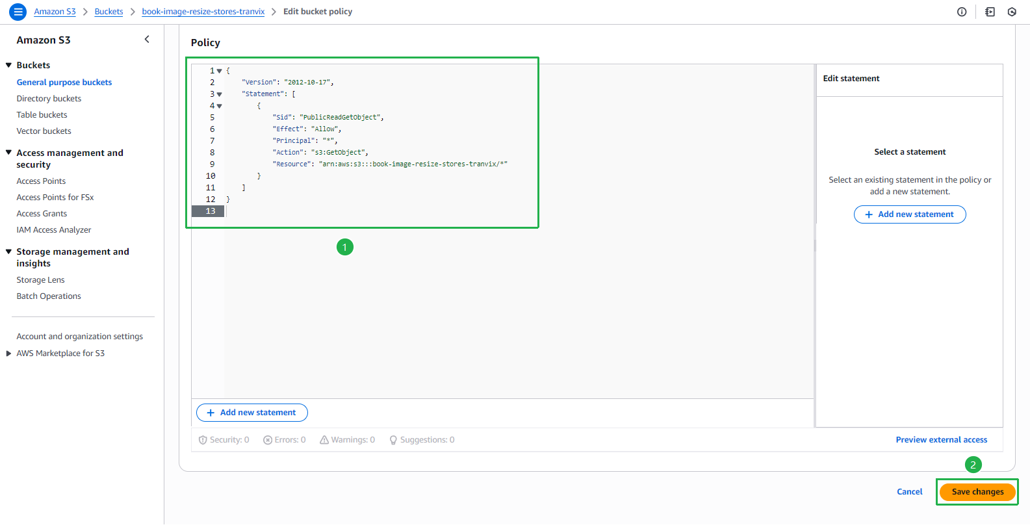Go to Amazon S3 breadcrumb
Image resolution: width=1030 pixels, height=527 pixels.
(55, 12)
